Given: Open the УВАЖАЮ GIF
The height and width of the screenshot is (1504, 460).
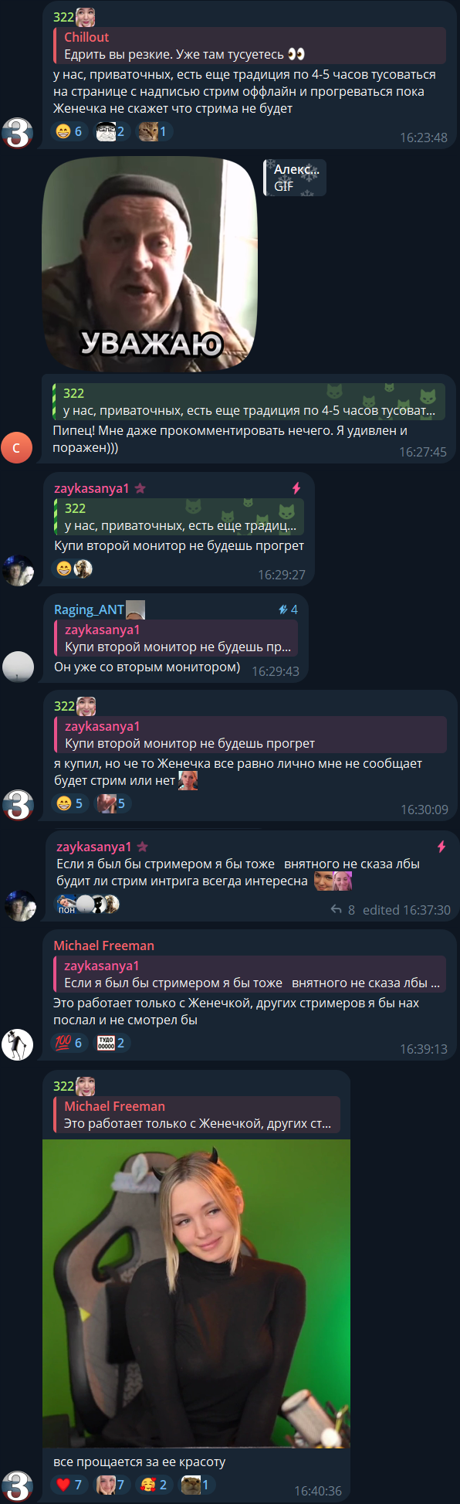Looking at the screenshot, I should tap(149, 264).
